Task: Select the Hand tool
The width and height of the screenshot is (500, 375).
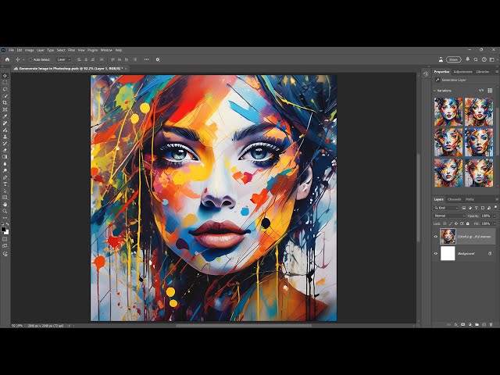Action: click(5, 205)
